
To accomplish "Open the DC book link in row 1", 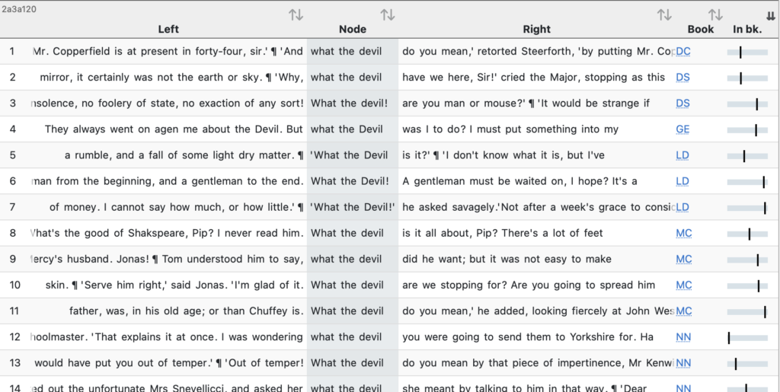I will click(x=683, y=52).
